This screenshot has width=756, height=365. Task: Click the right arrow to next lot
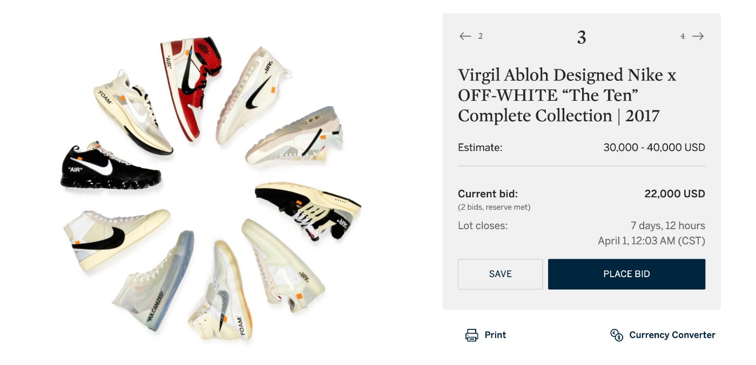698,36
